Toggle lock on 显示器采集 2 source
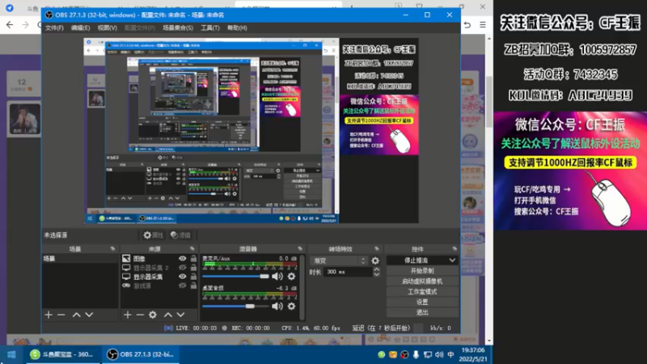647x364 pixels. [x=193, y=268]
